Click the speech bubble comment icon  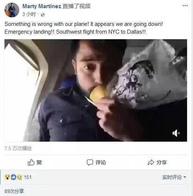(90, 162)
